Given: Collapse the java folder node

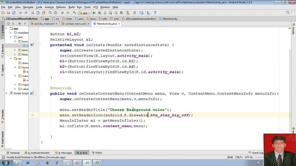Looking at the screenshot, I should 11,37.
